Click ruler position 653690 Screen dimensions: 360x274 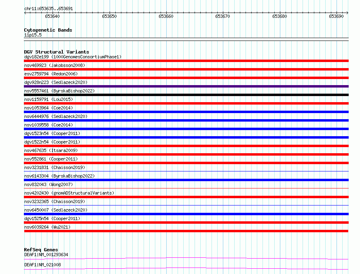pos(337,16)
